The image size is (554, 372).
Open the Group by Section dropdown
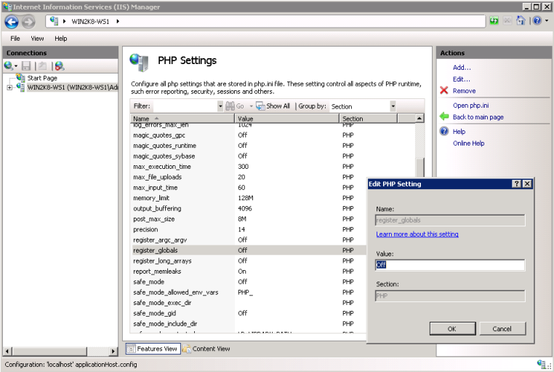(393, 106)
